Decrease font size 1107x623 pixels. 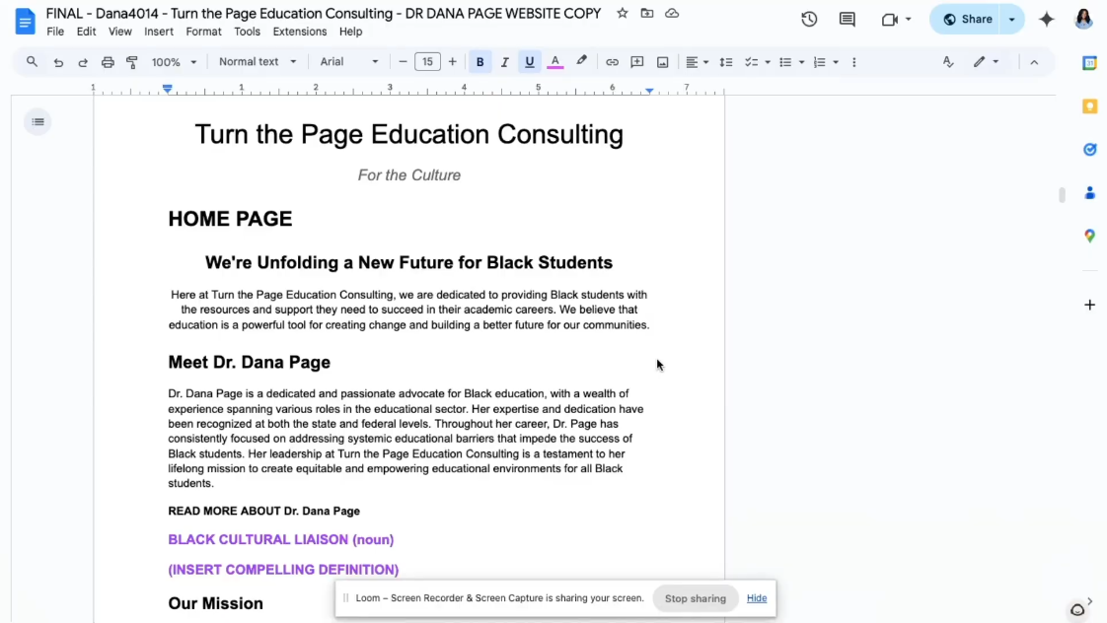coord(403,62)
